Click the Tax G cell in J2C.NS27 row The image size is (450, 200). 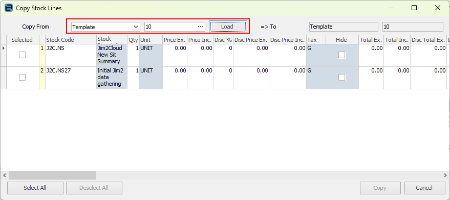[316, 78]
